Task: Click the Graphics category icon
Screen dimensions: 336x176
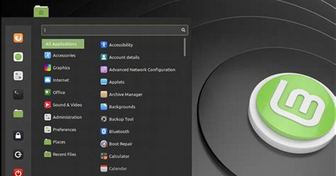Action: point(47,68)
